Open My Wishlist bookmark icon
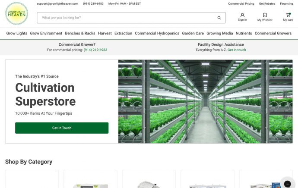 (x=265, y=15)
